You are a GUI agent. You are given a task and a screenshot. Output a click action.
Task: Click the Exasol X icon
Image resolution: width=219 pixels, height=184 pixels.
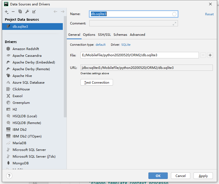[8, 96]
